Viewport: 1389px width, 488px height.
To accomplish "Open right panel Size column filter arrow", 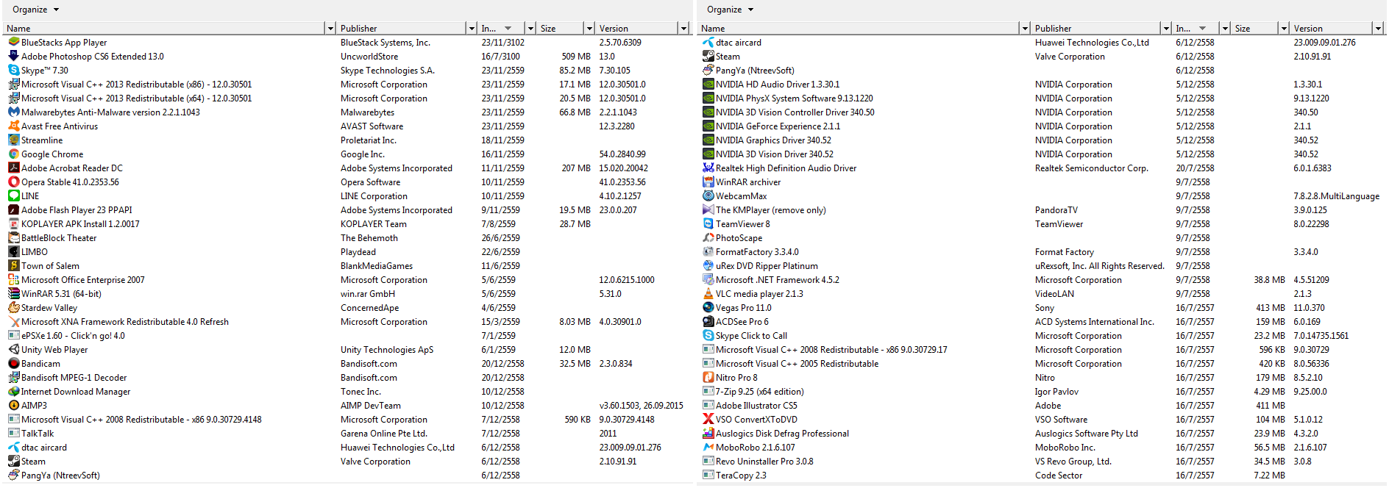I will [1284, 29].
